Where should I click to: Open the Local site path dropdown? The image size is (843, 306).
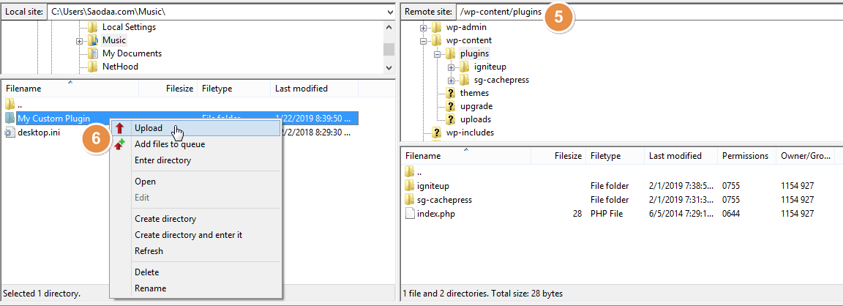(388, 12)
